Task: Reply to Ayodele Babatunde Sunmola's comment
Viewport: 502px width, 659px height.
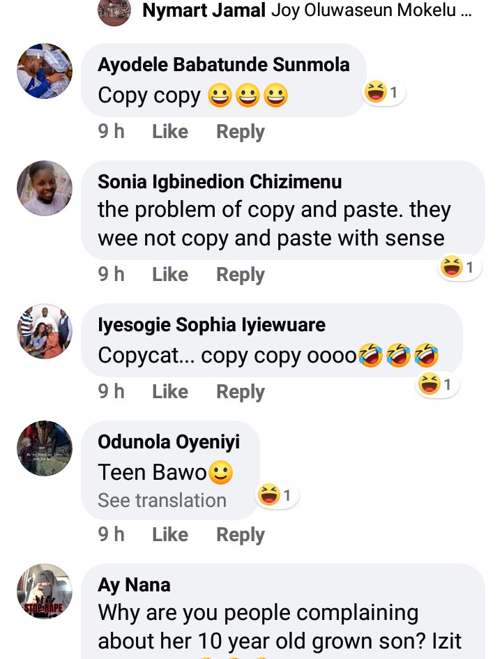Action: pyautogui.click(x=241, y=132)
